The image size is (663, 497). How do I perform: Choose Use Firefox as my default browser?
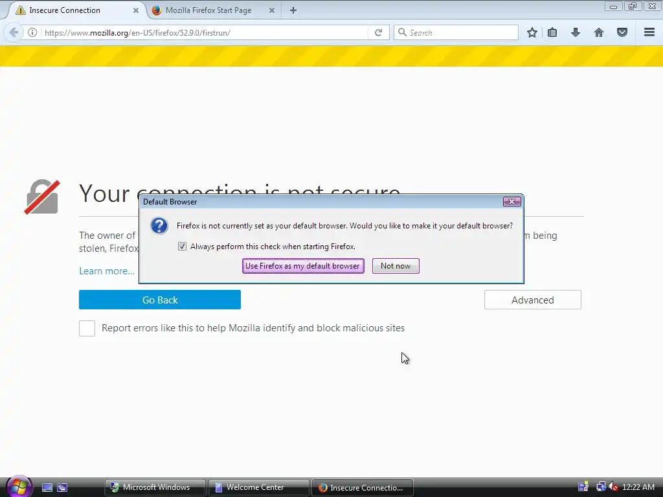point(303,266)
